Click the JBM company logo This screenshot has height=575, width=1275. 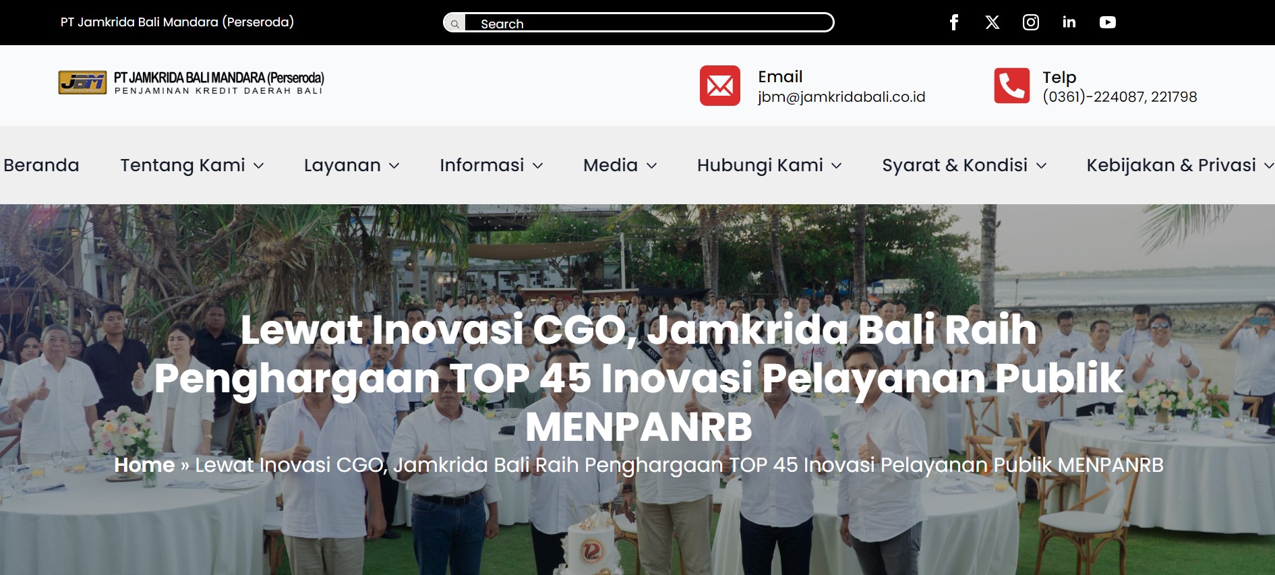pos(82,82)
